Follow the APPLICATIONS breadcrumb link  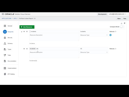(x=6, y=18)
